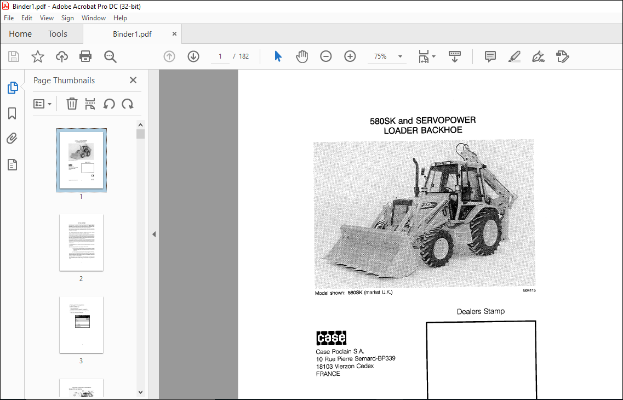
Task: Click the Fit width page display icon
Action: tap(424, 56)
